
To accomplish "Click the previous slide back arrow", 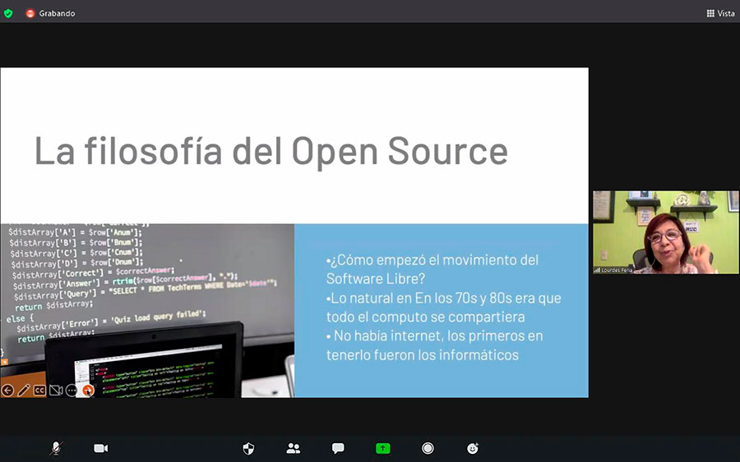I will pos(7,391).
